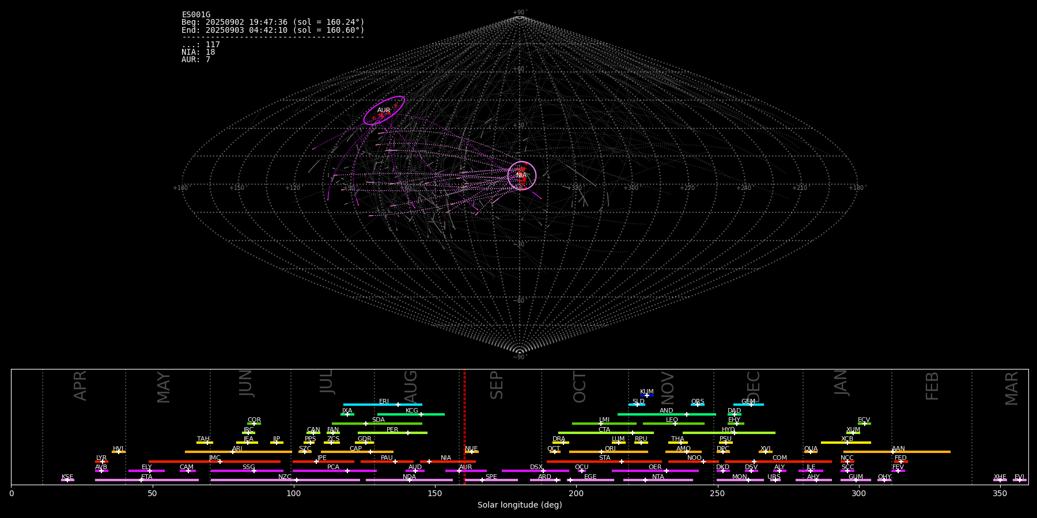Click the +240 longitude label on map

[x=744, y=188]
